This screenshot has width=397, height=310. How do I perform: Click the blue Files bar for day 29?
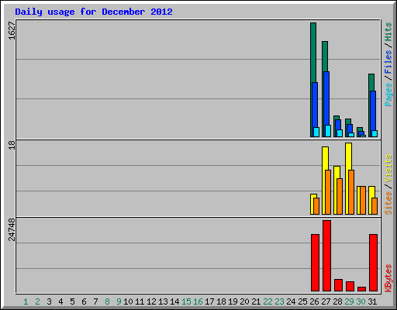tap(350, 129)
